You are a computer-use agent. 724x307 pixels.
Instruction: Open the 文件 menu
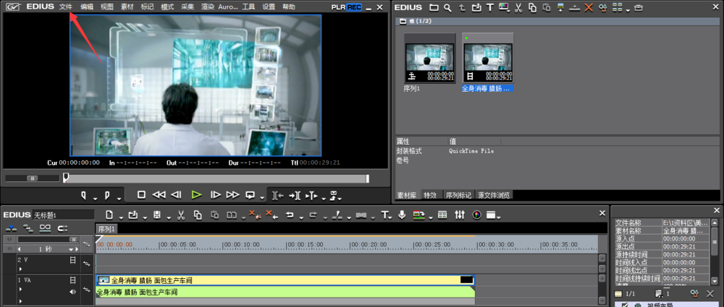pyautogui.click(x=66, y=7)
